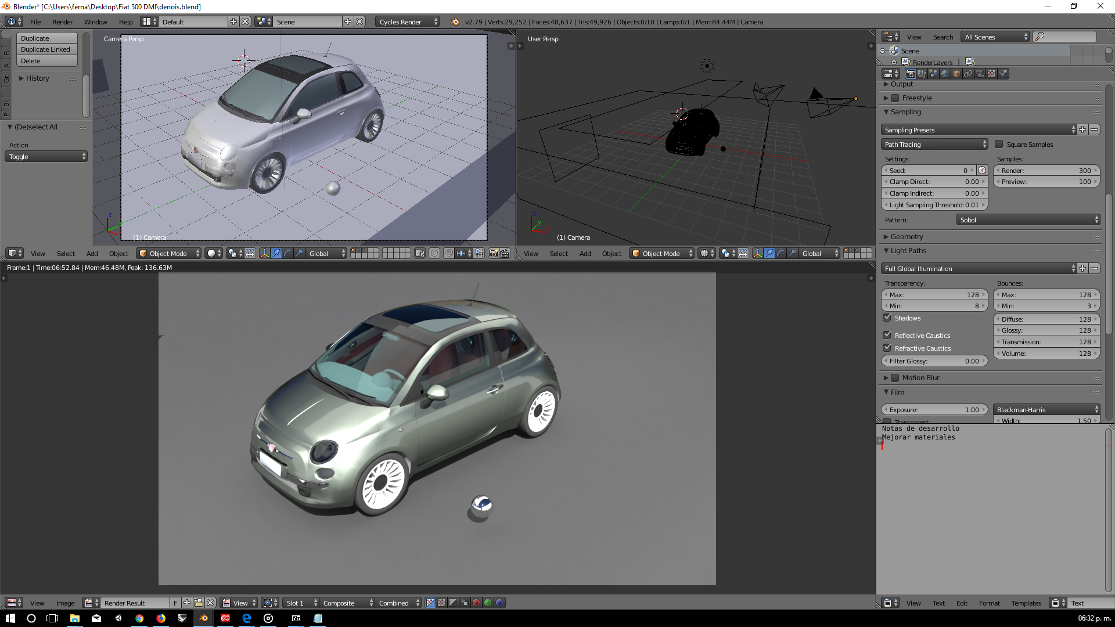Viewport: 1115px width, 627px height.
Task: Open the World properties tab
Action: pyautogui.click(x=945, y=74)
